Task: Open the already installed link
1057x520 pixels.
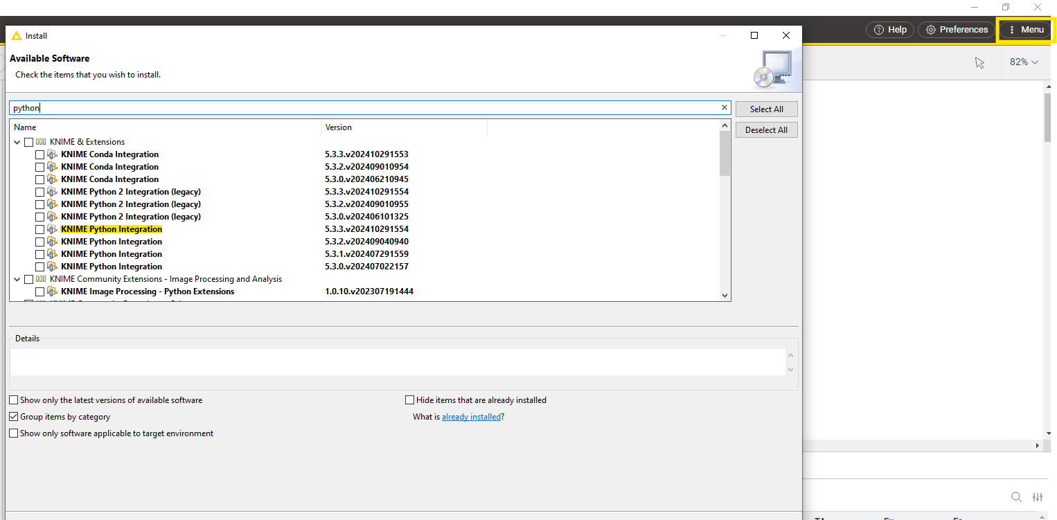Action: (471, 417)
